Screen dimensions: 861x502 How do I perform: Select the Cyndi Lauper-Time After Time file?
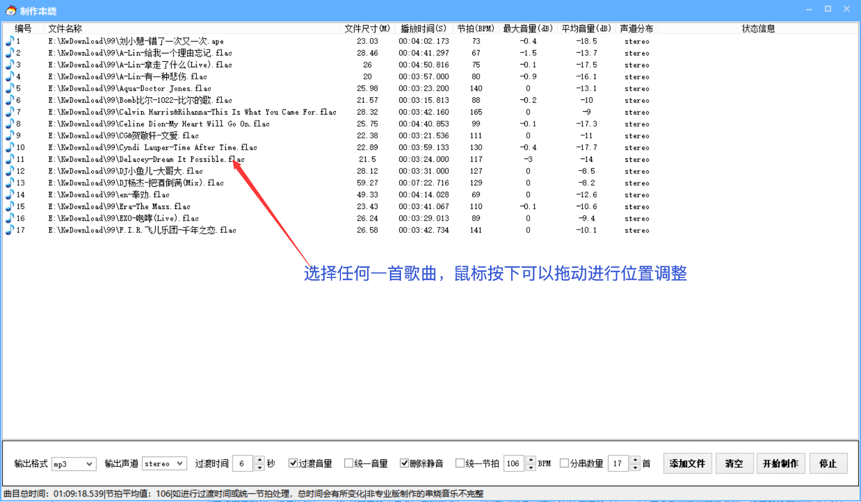(x=152, y=147)
